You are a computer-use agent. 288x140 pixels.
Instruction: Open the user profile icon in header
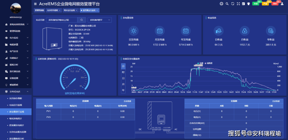282,4
